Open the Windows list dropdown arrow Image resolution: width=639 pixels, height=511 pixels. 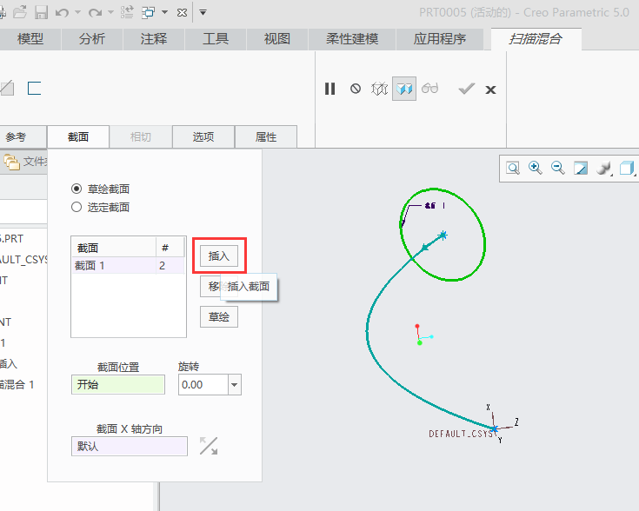(164, 13)
